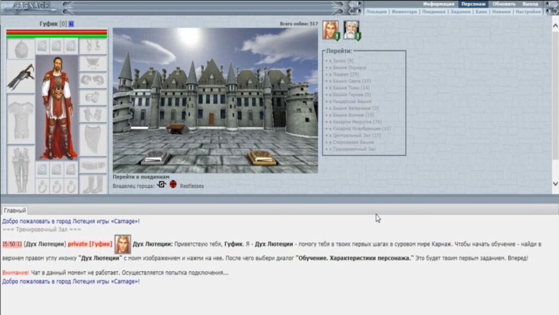Click the Перейти к поединкам link
The width and height of the screenshot is (559, 315).
141,177
